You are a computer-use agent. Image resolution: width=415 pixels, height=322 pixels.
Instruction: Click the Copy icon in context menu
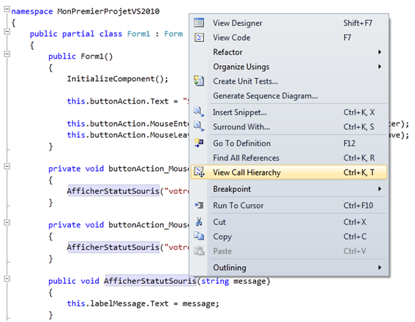tap(199, 237)
